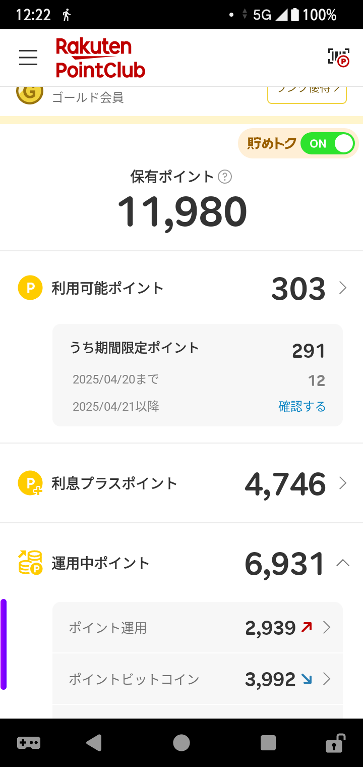Open 利用可能ポイント details chevron
363x767 pixels.
coord(343,288)
